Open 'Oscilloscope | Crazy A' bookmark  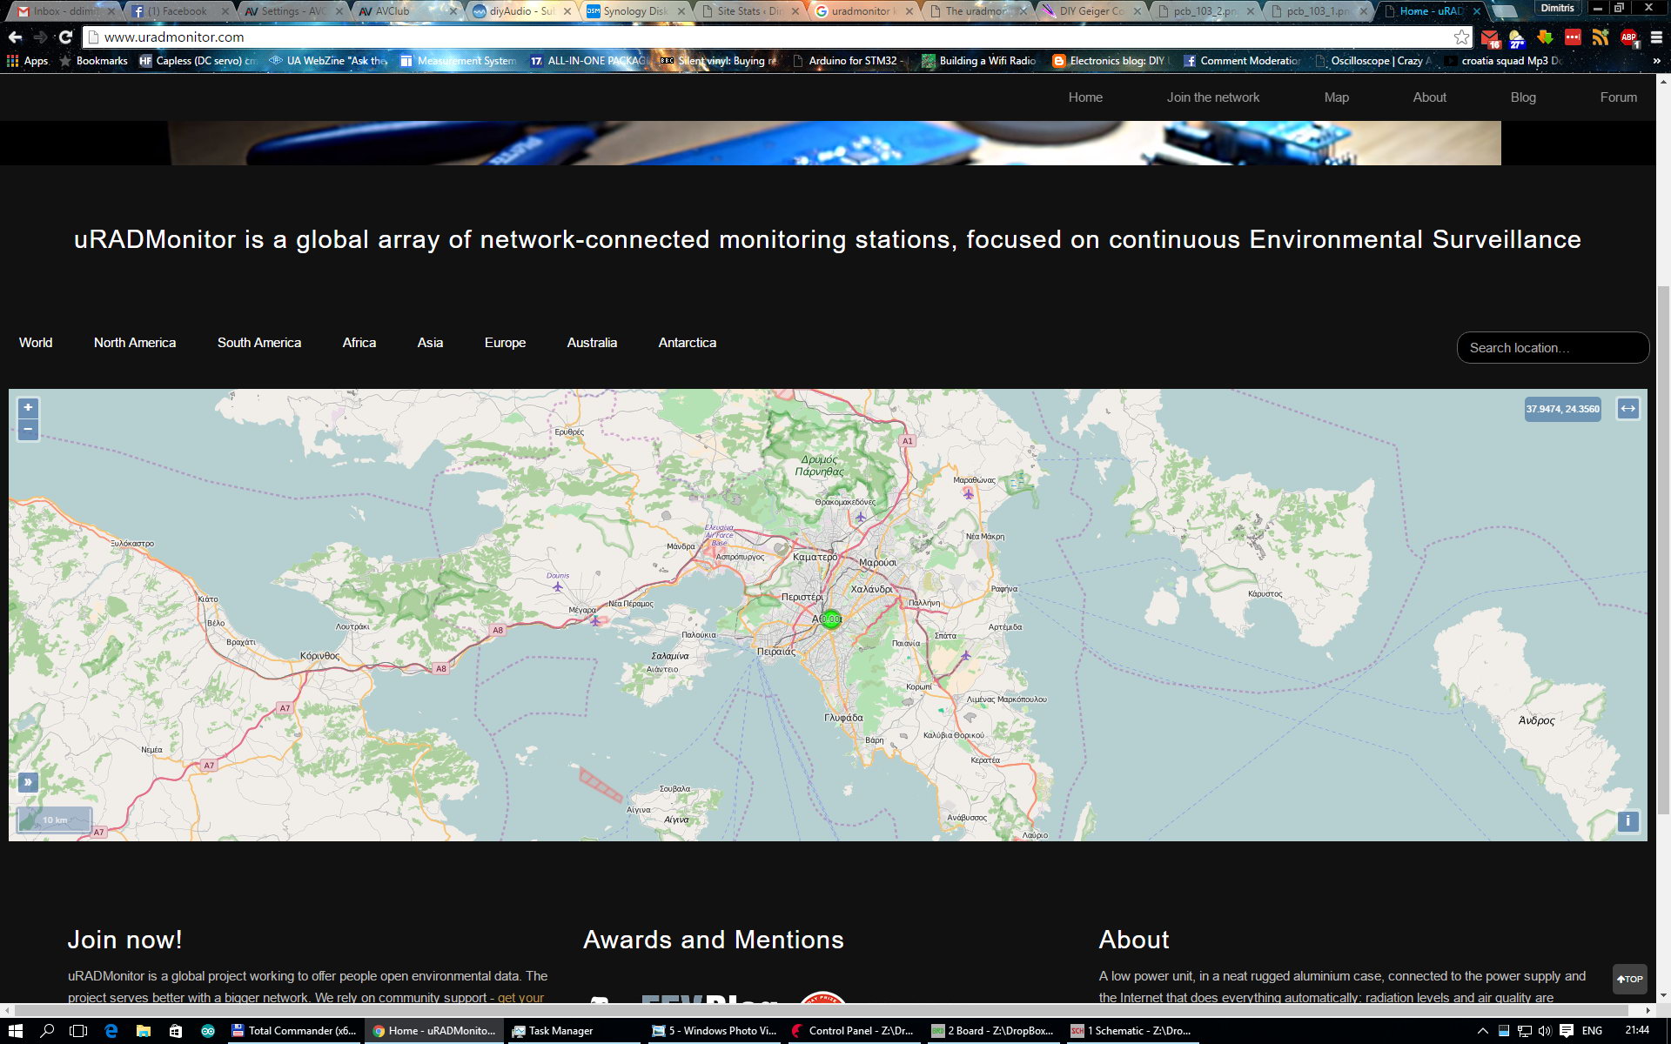click(1372, 61)
